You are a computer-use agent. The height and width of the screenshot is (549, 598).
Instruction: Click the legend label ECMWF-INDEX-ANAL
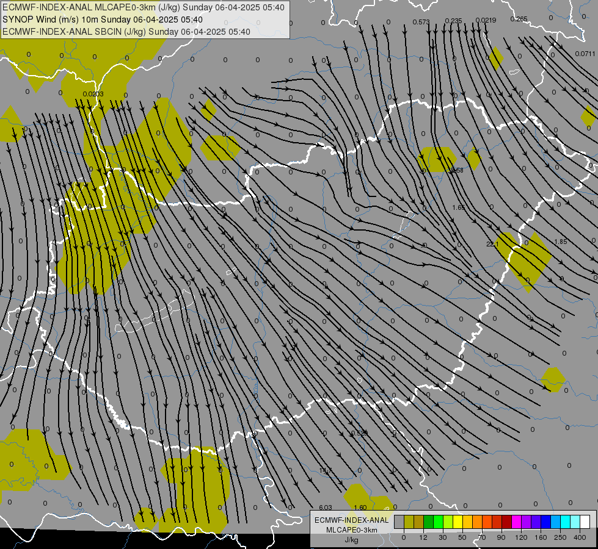click(x=352, y=520)
